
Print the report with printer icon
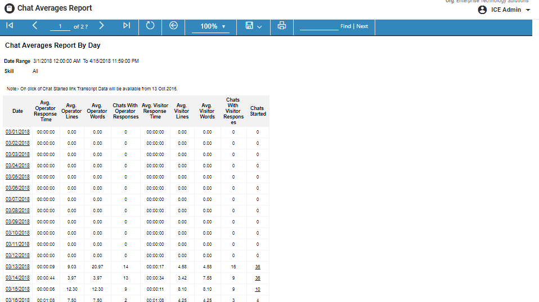[282, 26]
